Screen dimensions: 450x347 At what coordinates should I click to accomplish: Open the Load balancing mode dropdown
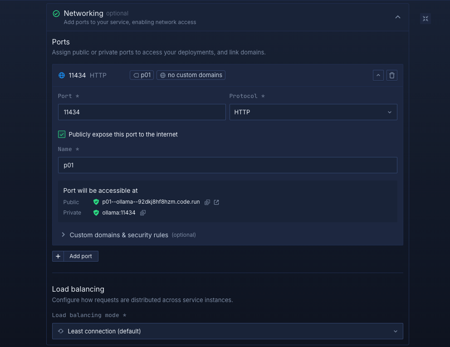point(227,331)
